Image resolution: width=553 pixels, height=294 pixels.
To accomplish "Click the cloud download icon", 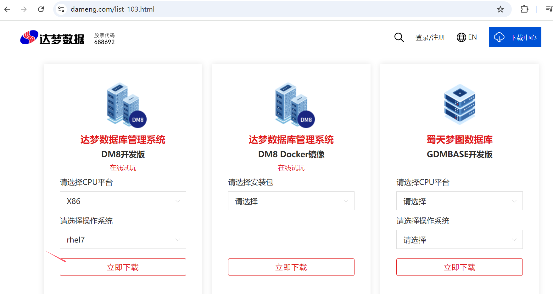I will click(499, 37).
